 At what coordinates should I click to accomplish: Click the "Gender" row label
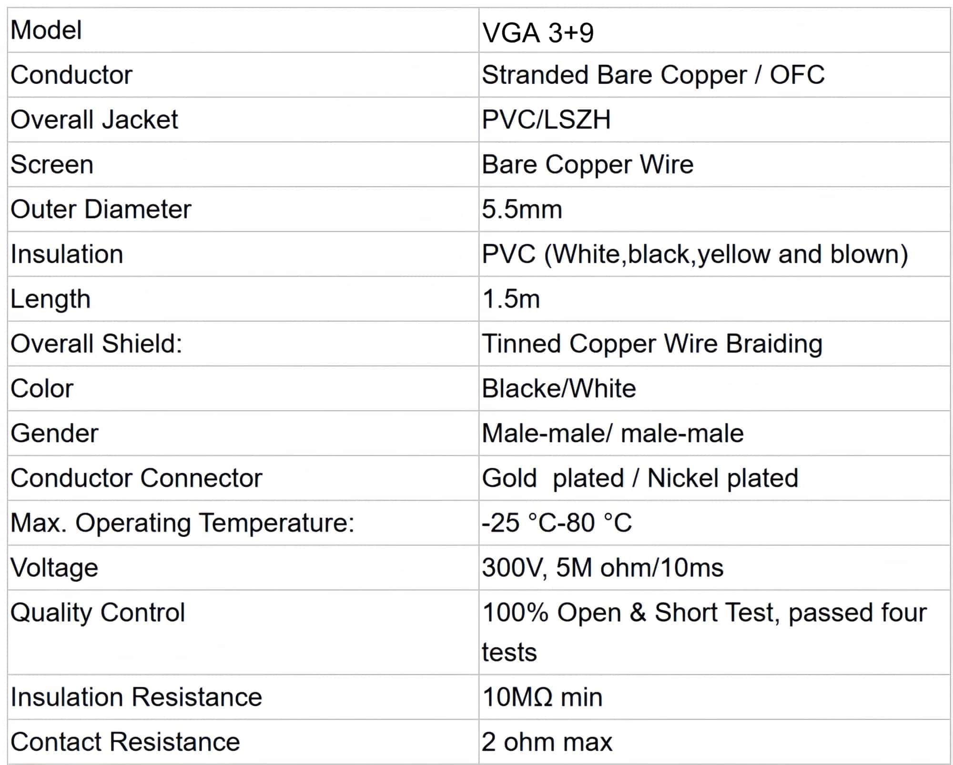coord(54,433)
